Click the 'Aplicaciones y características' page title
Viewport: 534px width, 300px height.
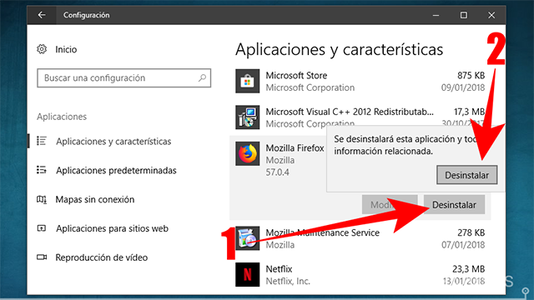tap(340, 50)
